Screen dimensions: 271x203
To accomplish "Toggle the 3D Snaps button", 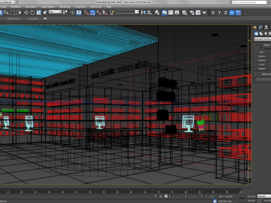I will (86, 12).
